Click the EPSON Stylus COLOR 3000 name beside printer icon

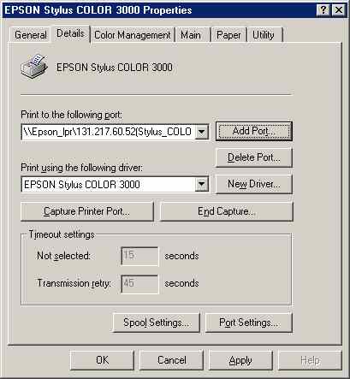[115, 68]
